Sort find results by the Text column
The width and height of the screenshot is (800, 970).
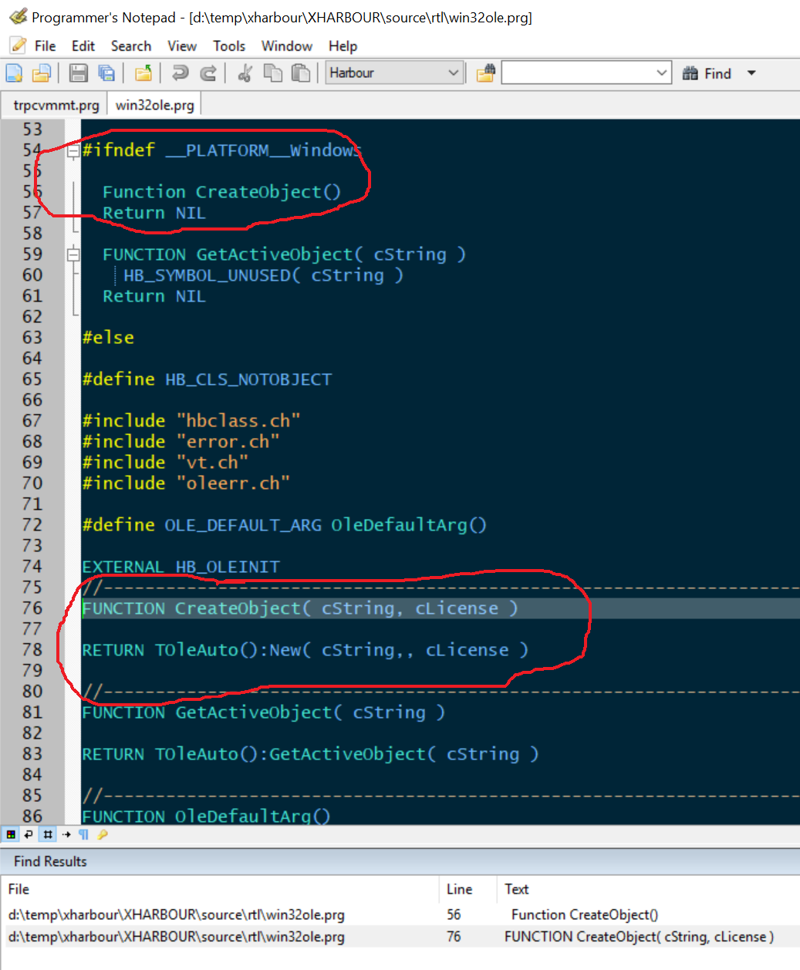click(648, 889)
